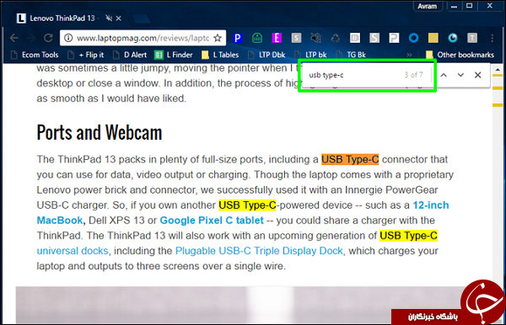The height and width of the screenshot is (325, 506).
Task: Open the muted speaker extension icon
Action: (316, 38)
